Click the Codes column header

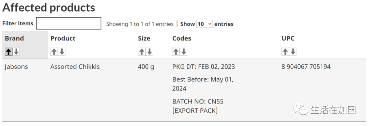pos(182,38)
